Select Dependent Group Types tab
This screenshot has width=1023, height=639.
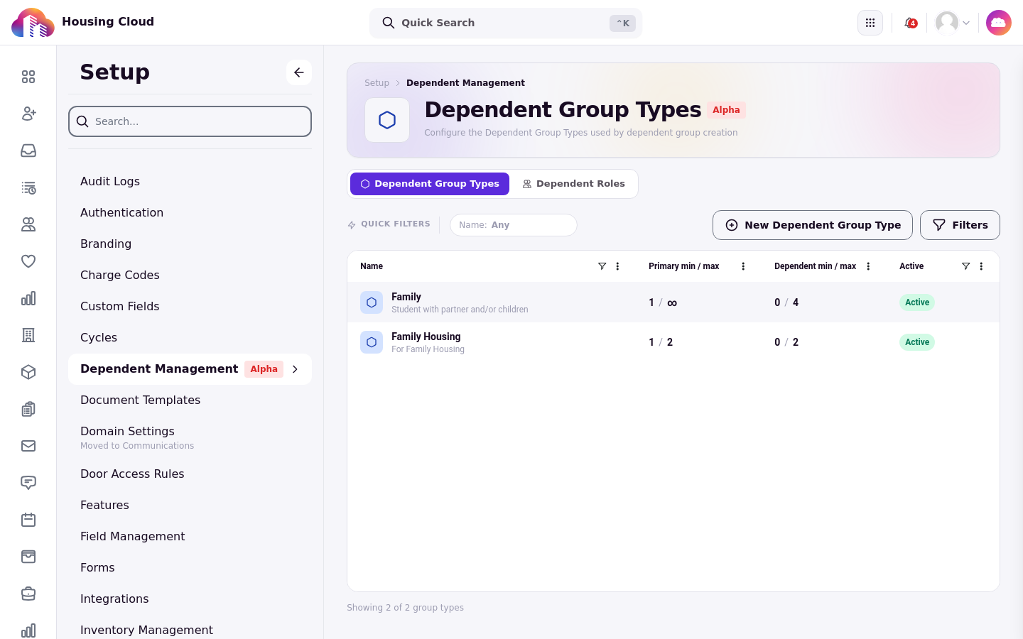(x=430, y=184)
